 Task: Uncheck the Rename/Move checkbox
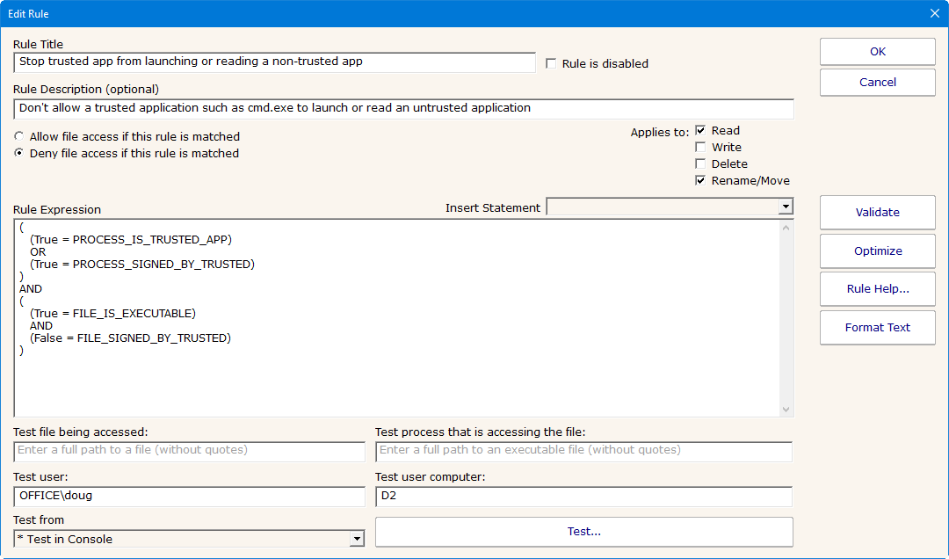[700, 181]
